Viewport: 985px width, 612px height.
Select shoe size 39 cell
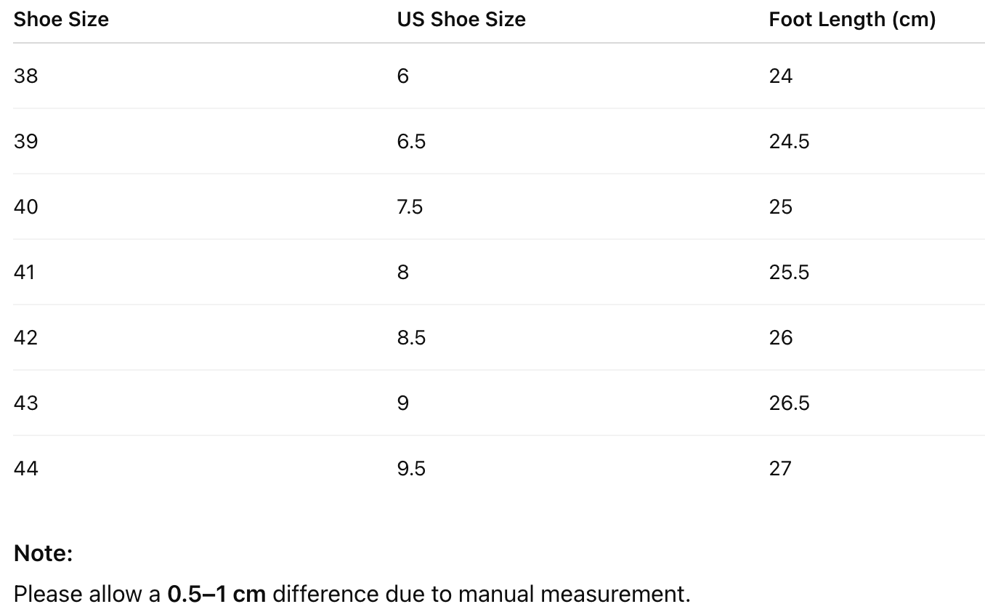[25, 141]
